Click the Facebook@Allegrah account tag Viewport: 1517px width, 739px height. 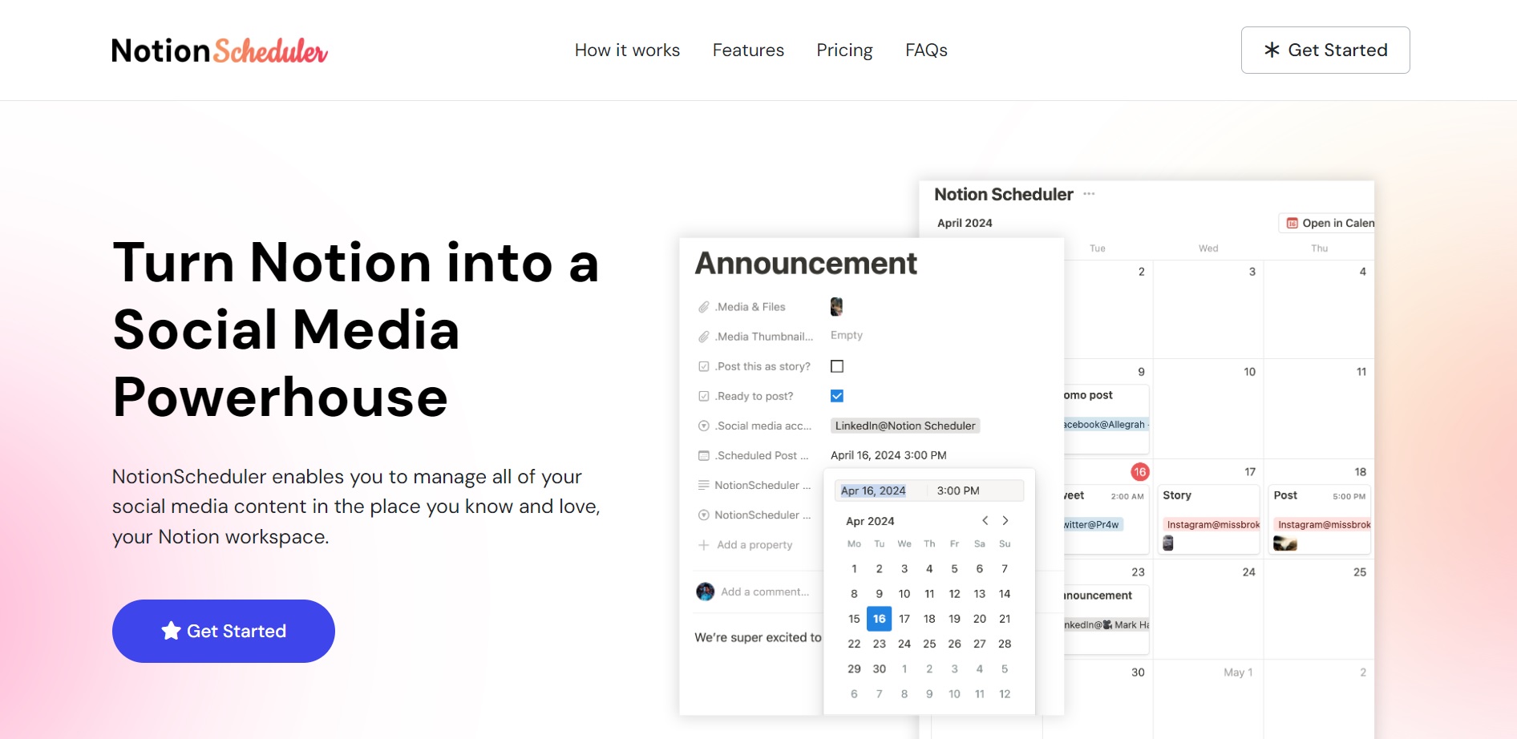[1106, 425]
